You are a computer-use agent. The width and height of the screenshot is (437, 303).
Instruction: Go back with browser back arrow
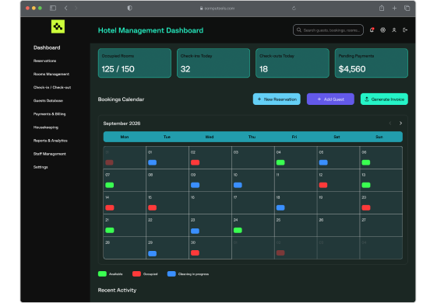coord(66,9)
